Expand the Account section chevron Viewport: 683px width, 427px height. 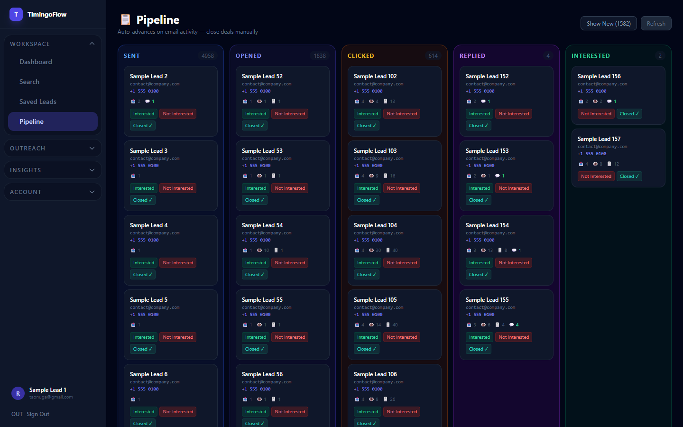92,192
